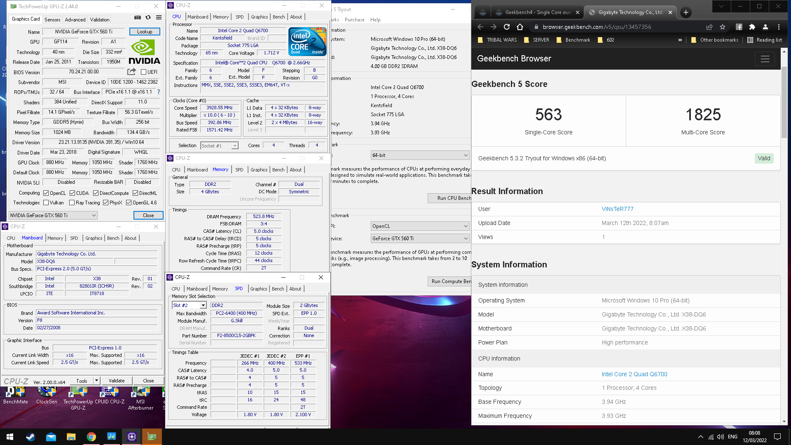The height and width of the screenshot is (445, 791).
Task: Click bus interface question mark icon
Action: (159, 92)
